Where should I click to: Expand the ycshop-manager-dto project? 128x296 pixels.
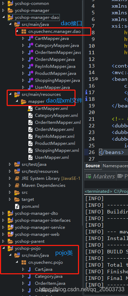3,213
